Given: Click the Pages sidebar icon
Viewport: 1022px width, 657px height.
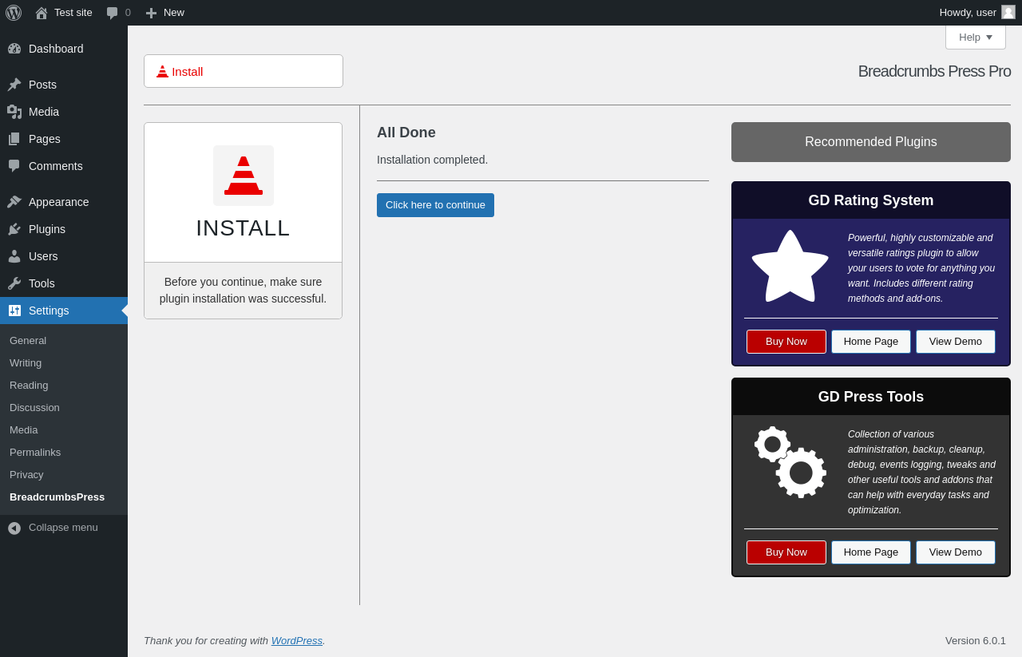Looking at the screenshot, I should pyautogui.click(x=14, y=139).
